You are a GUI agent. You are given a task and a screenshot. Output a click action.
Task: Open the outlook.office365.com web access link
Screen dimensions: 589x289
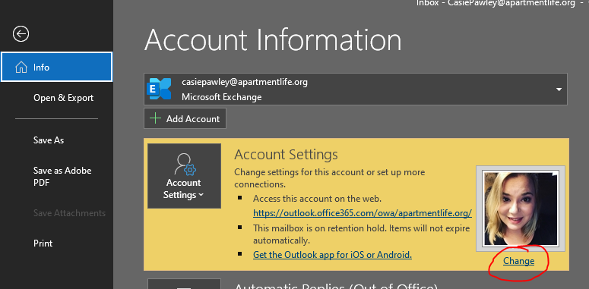coord(362,213)
